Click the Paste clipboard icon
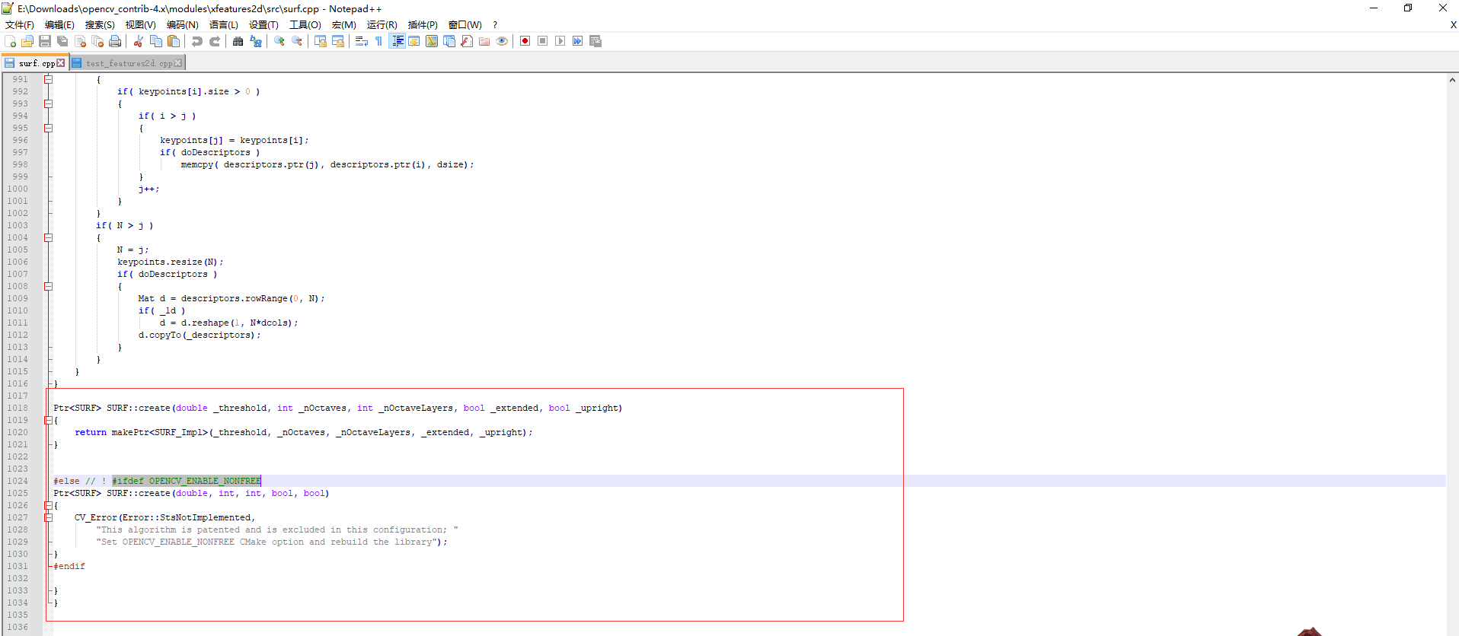 tap(174, 41)
